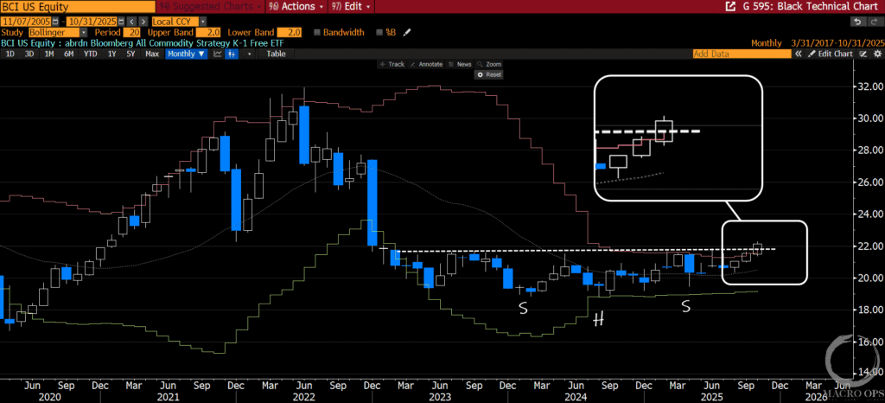Screen dimensions: 885x403
Task: Open the start date calendar picker
Action: click(55, 22)
